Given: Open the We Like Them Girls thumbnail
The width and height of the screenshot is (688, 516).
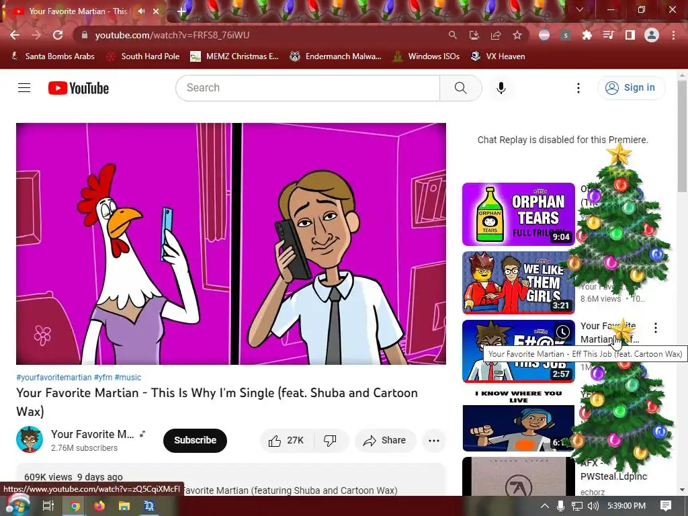Looking at the screenshot, I should pos(519,283).
